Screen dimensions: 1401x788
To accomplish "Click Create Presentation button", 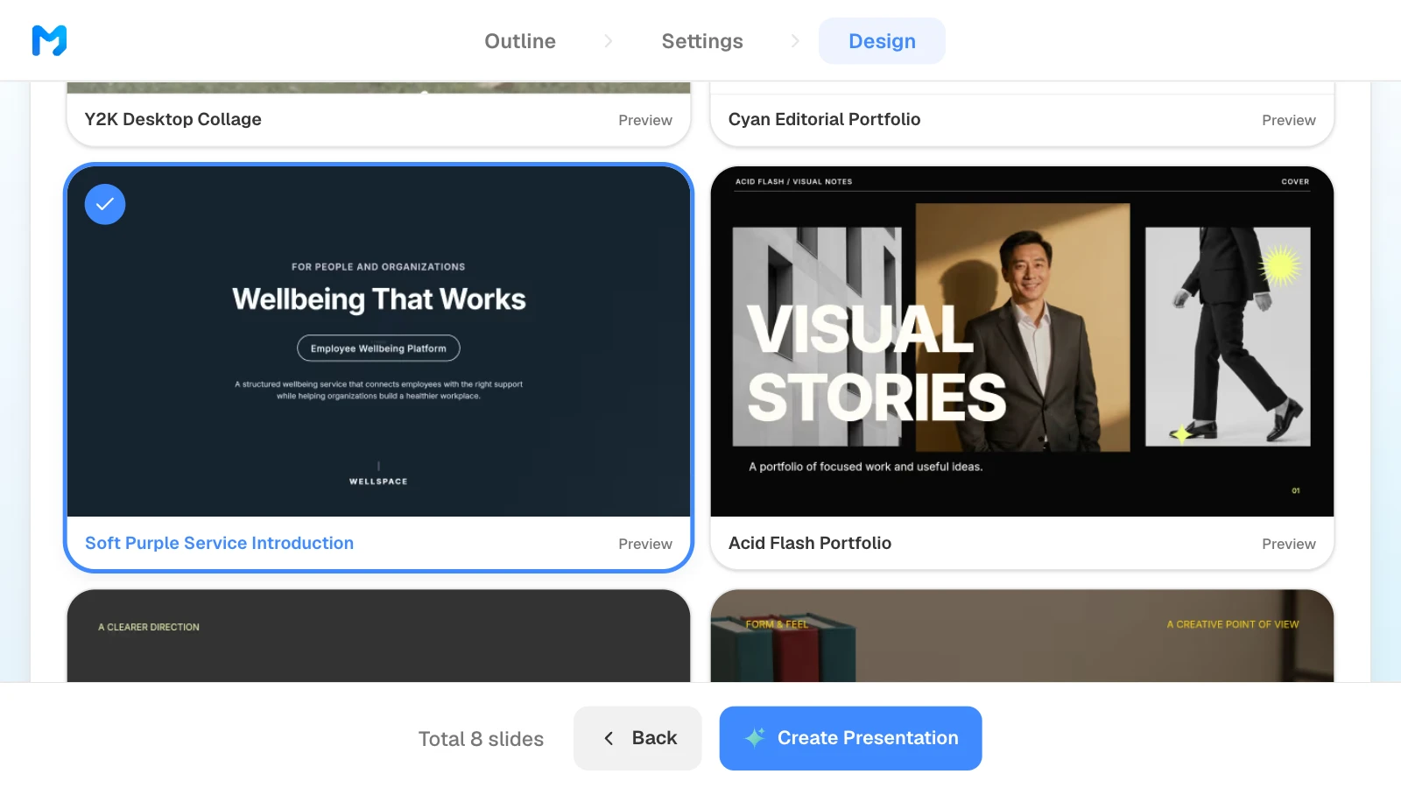I will coord(850,738).
